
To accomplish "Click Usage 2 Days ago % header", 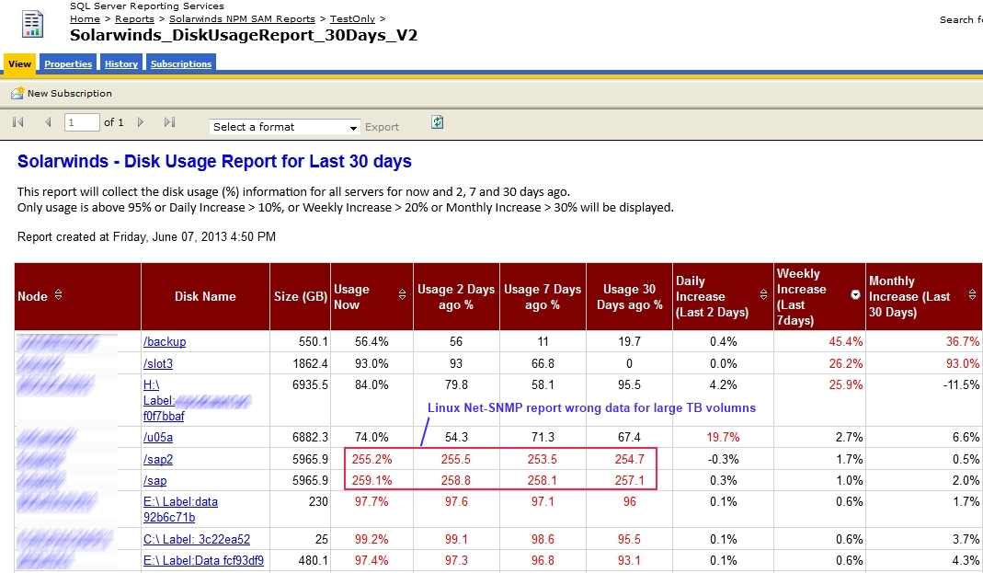I will pyautogui.click(x=456, y=296).
